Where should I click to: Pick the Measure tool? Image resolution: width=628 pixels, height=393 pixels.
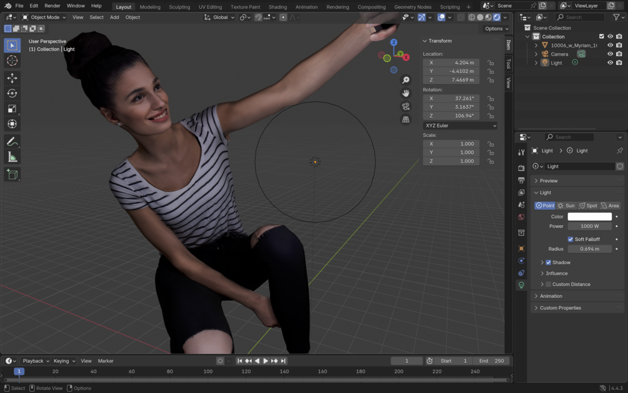(x=12, y=157)
